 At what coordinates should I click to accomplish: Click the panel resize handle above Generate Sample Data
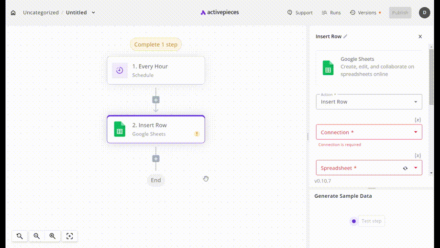click(x=372, y=188)
